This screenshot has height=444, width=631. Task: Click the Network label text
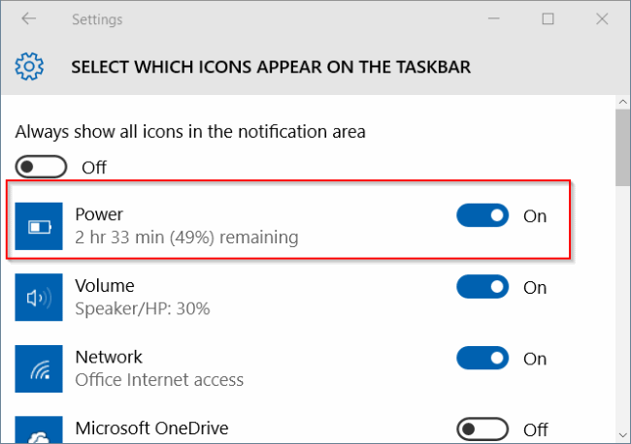click(x=108, y=357)
